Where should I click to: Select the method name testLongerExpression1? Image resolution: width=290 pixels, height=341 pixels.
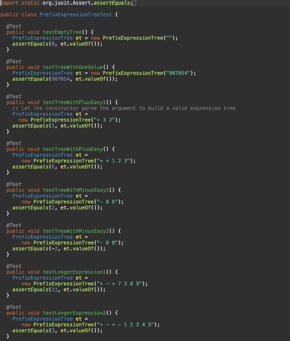74,272
